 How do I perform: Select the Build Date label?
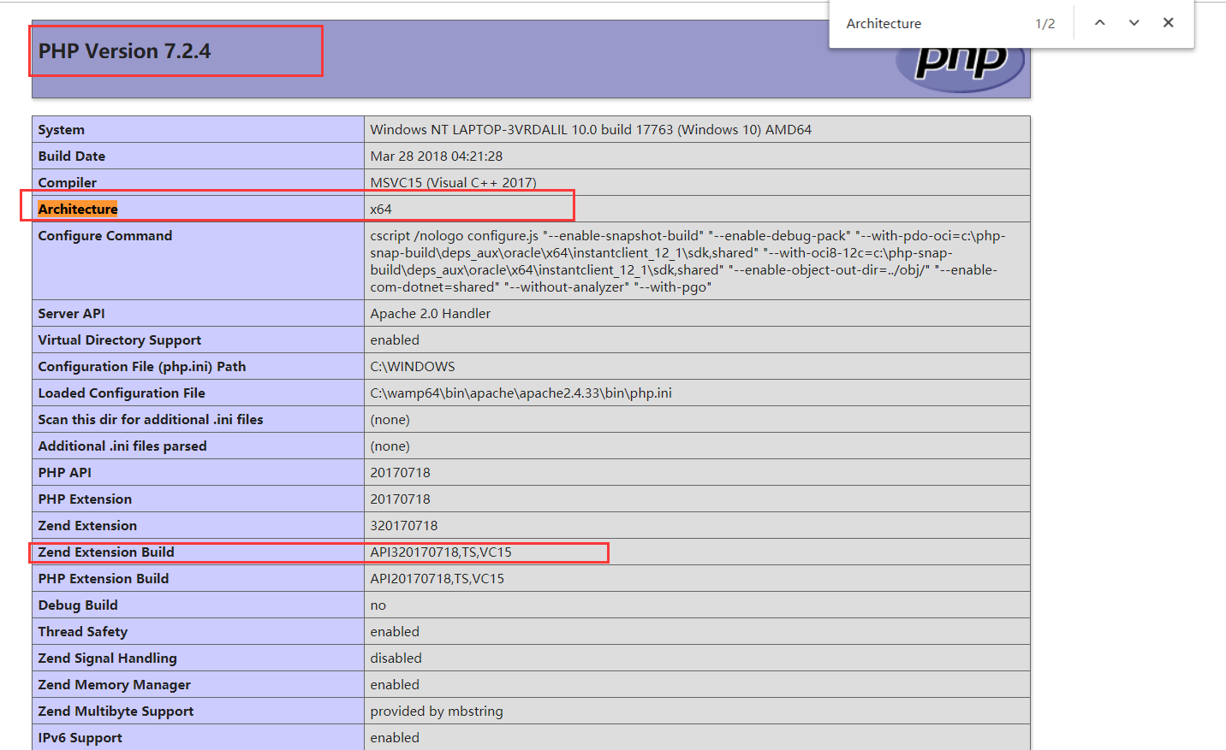(x=72, y=156)
